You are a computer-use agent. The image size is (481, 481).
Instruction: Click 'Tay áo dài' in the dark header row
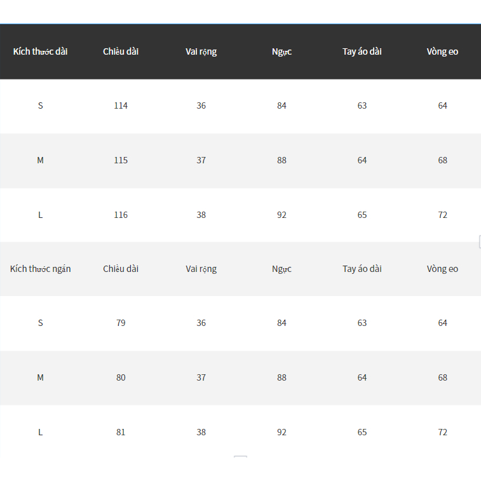coord(362,51)
